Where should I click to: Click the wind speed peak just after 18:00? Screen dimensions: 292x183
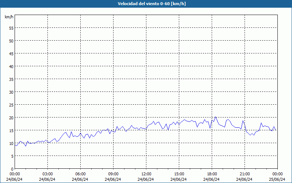(x=216, y=117)
